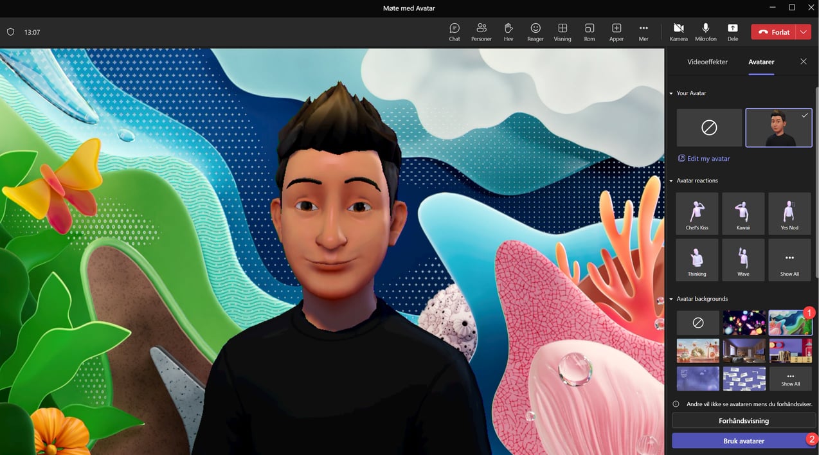The image size is (819, 455).
Task: Open Rom breakout rooms
Action: point(589,31)
